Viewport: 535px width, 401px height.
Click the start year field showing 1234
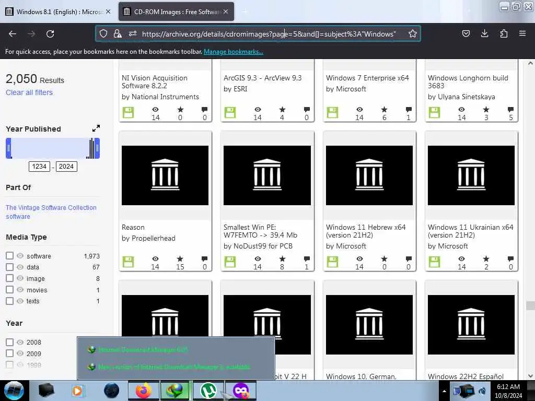click(39, 167)
